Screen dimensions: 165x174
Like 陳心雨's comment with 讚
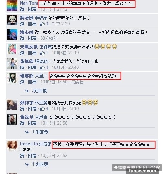coord(22,38)
